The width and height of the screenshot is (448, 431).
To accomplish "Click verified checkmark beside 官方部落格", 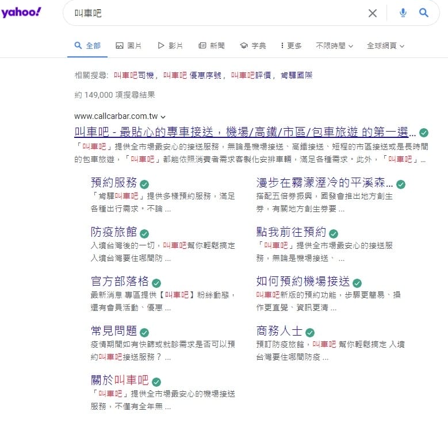I will [x=156, y=283].
